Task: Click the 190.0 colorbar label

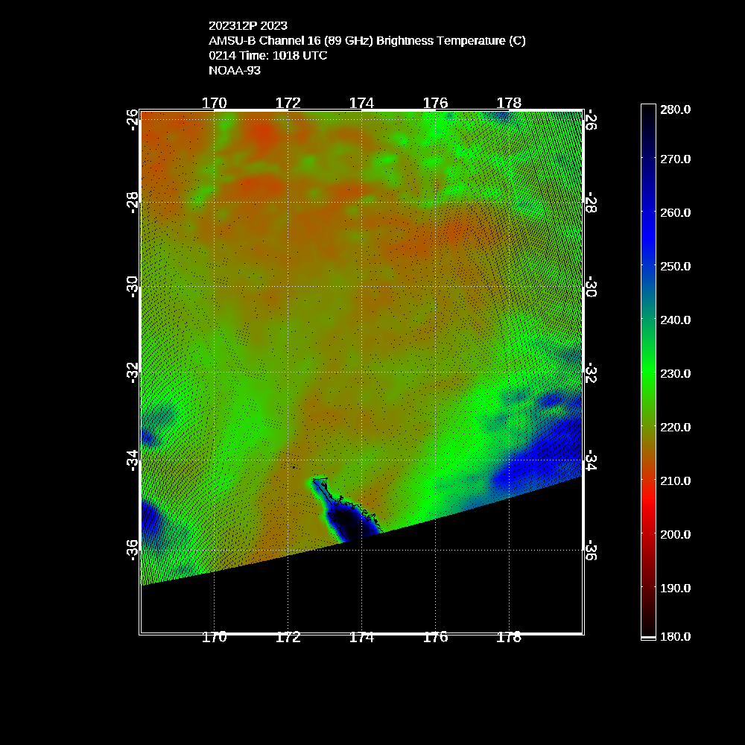Action: tap(675, 589)
